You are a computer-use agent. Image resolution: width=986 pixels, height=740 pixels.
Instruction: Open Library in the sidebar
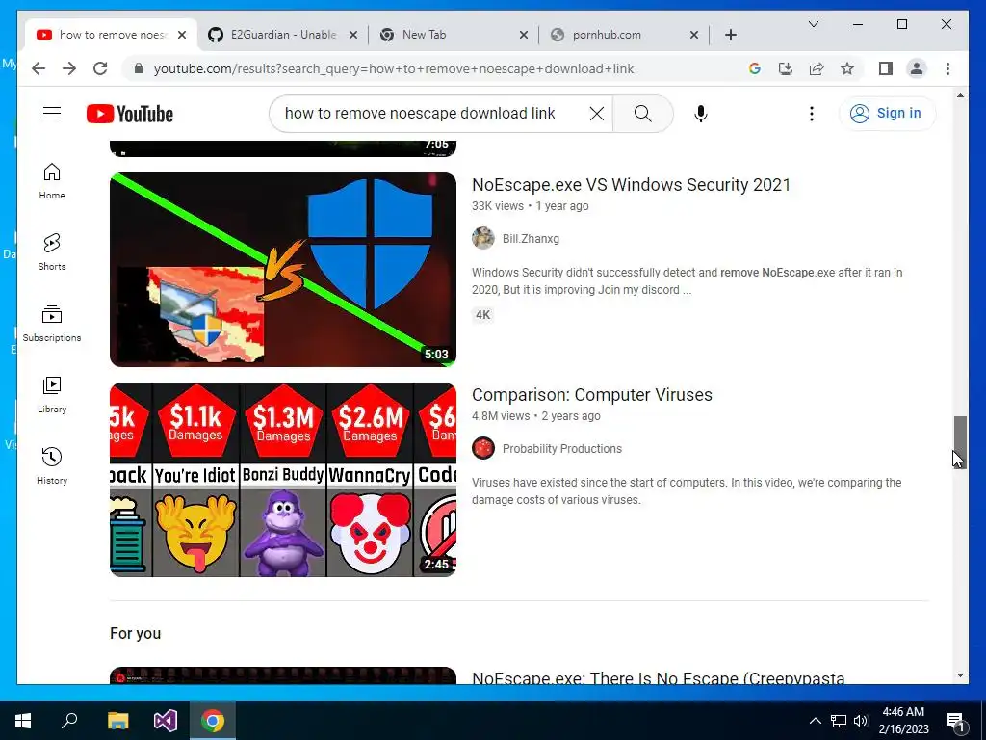tap(52, 394)
